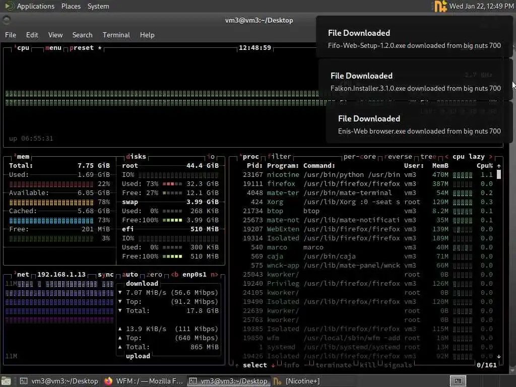Click Enis-Web browser downloaded notification

click(x=419, y=122)
